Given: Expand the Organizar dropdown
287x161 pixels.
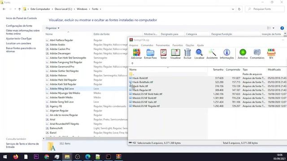Looking at the screenshot, I should click(x=52, y=28).
